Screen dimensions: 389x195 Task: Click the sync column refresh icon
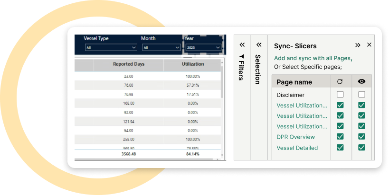click(340, 81)
